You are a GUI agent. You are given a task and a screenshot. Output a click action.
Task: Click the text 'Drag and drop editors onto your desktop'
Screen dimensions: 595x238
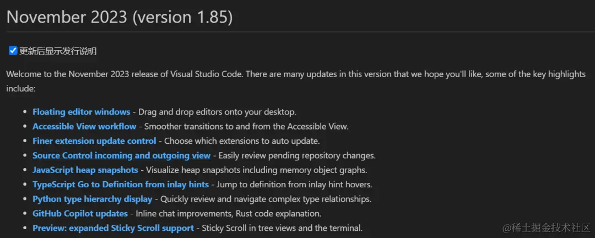point(217,112)
